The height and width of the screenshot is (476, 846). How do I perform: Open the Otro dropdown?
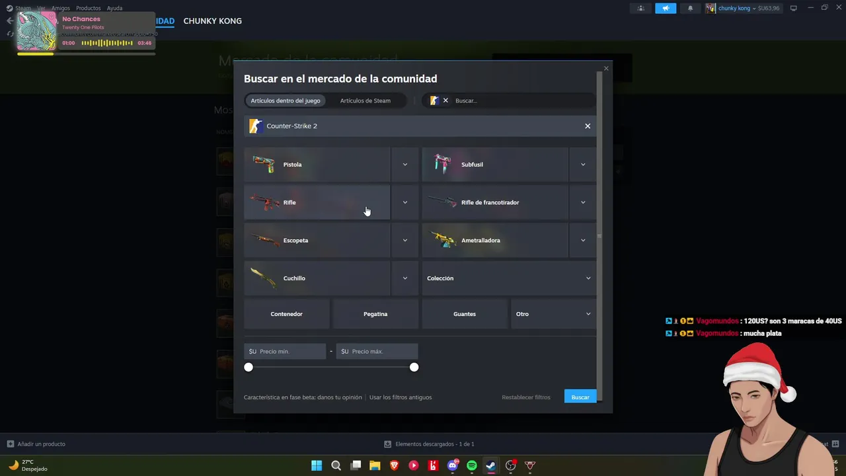pyautogui.click(x=553, y=314)
